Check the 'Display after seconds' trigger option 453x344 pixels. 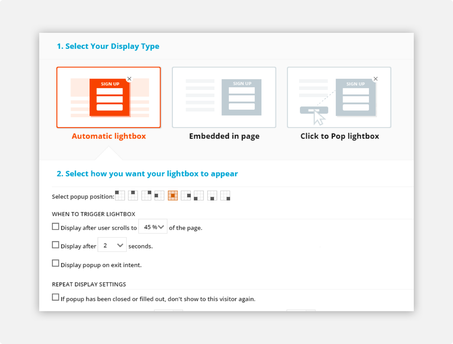(x=56, y=244)
